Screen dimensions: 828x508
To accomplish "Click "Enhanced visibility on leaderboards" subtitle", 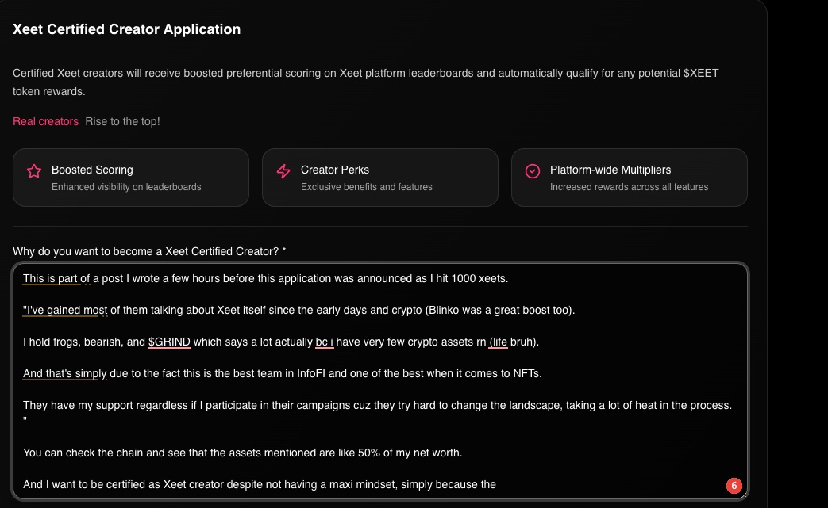I will (x=126, y=187).
